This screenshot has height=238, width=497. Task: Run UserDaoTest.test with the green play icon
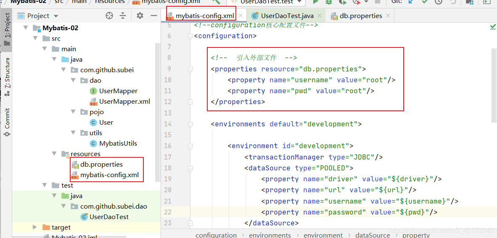(315, 2)
